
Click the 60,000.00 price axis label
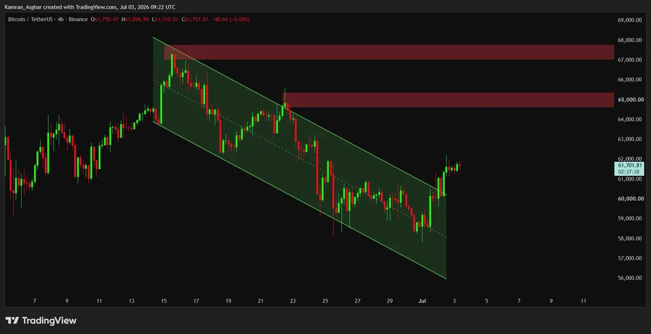(x=630, y=198)
